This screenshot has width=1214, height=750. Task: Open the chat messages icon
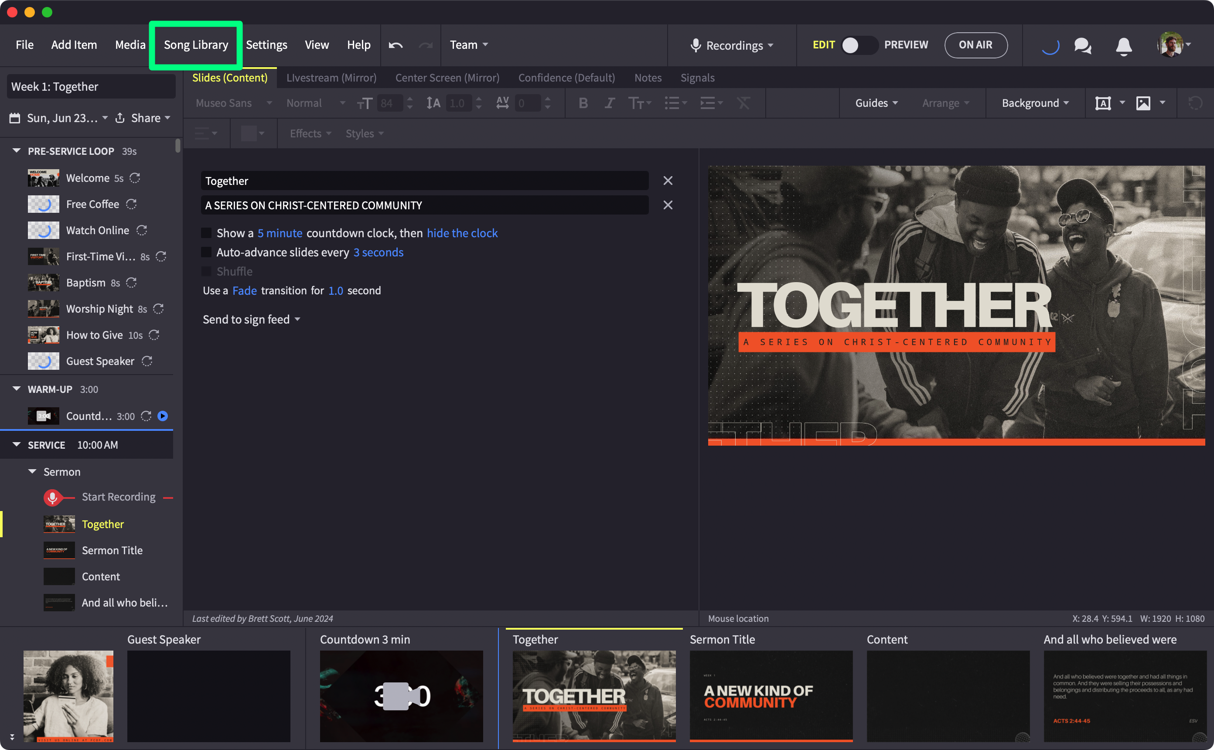click(x=1083, y=46)
